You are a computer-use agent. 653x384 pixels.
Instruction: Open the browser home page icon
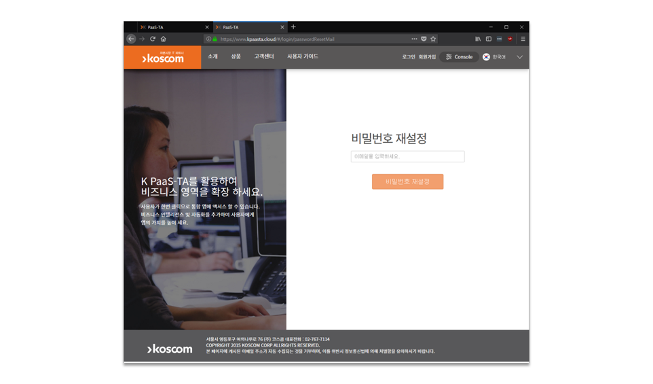click(x=163, y=39)
